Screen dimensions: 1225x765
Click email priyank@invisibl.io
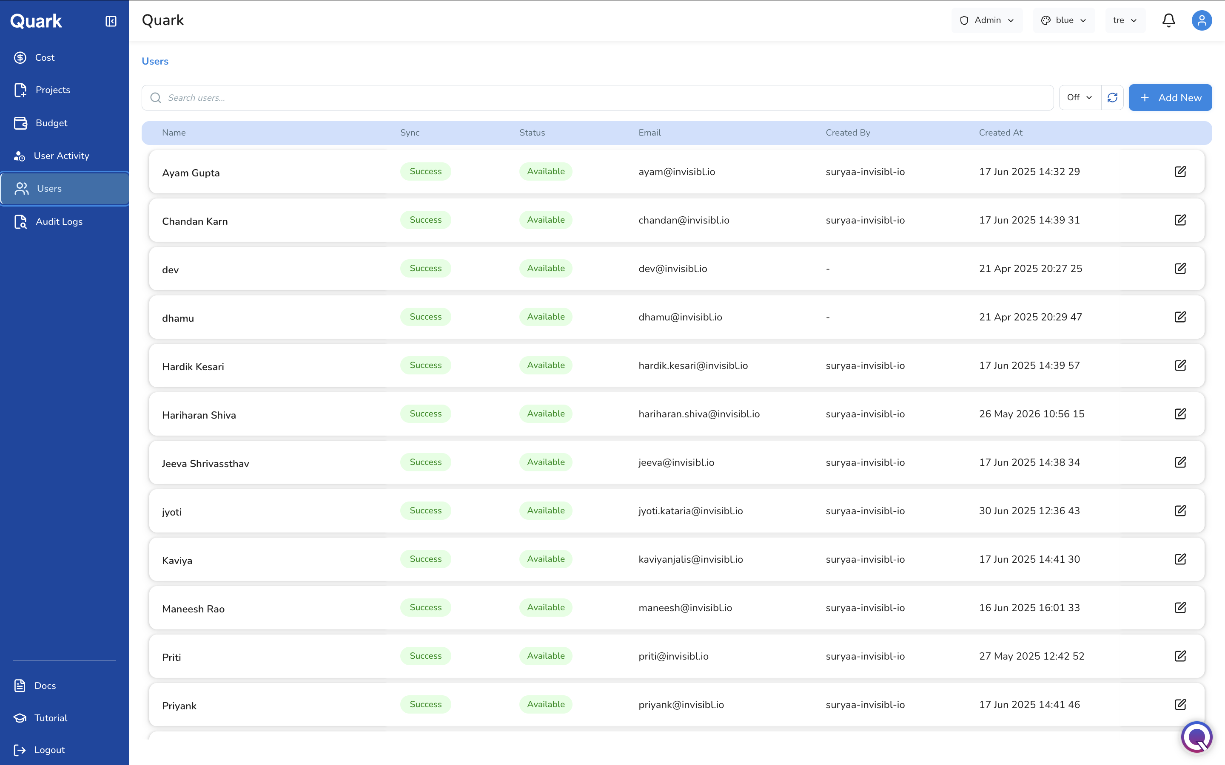(681, 704)
